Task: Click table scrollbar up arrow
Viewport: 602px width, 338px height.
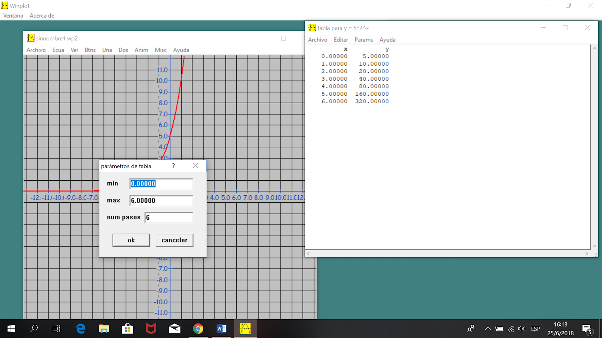Action: (594, 48)
